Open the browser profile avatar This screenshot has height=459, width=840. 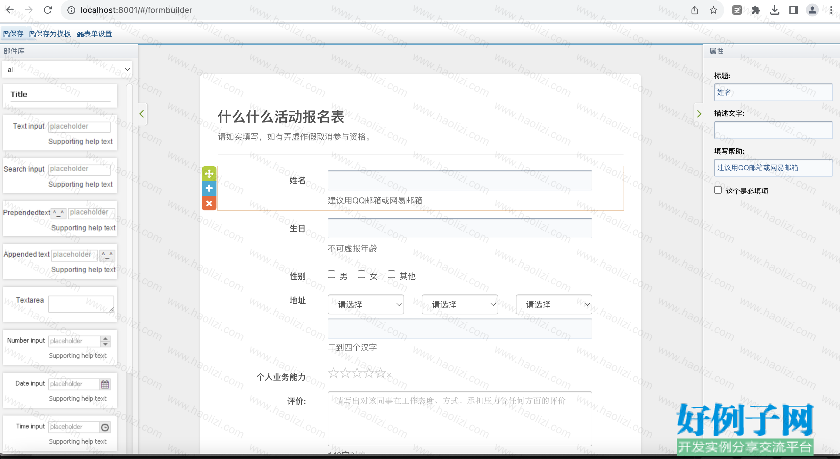point(812,10)
